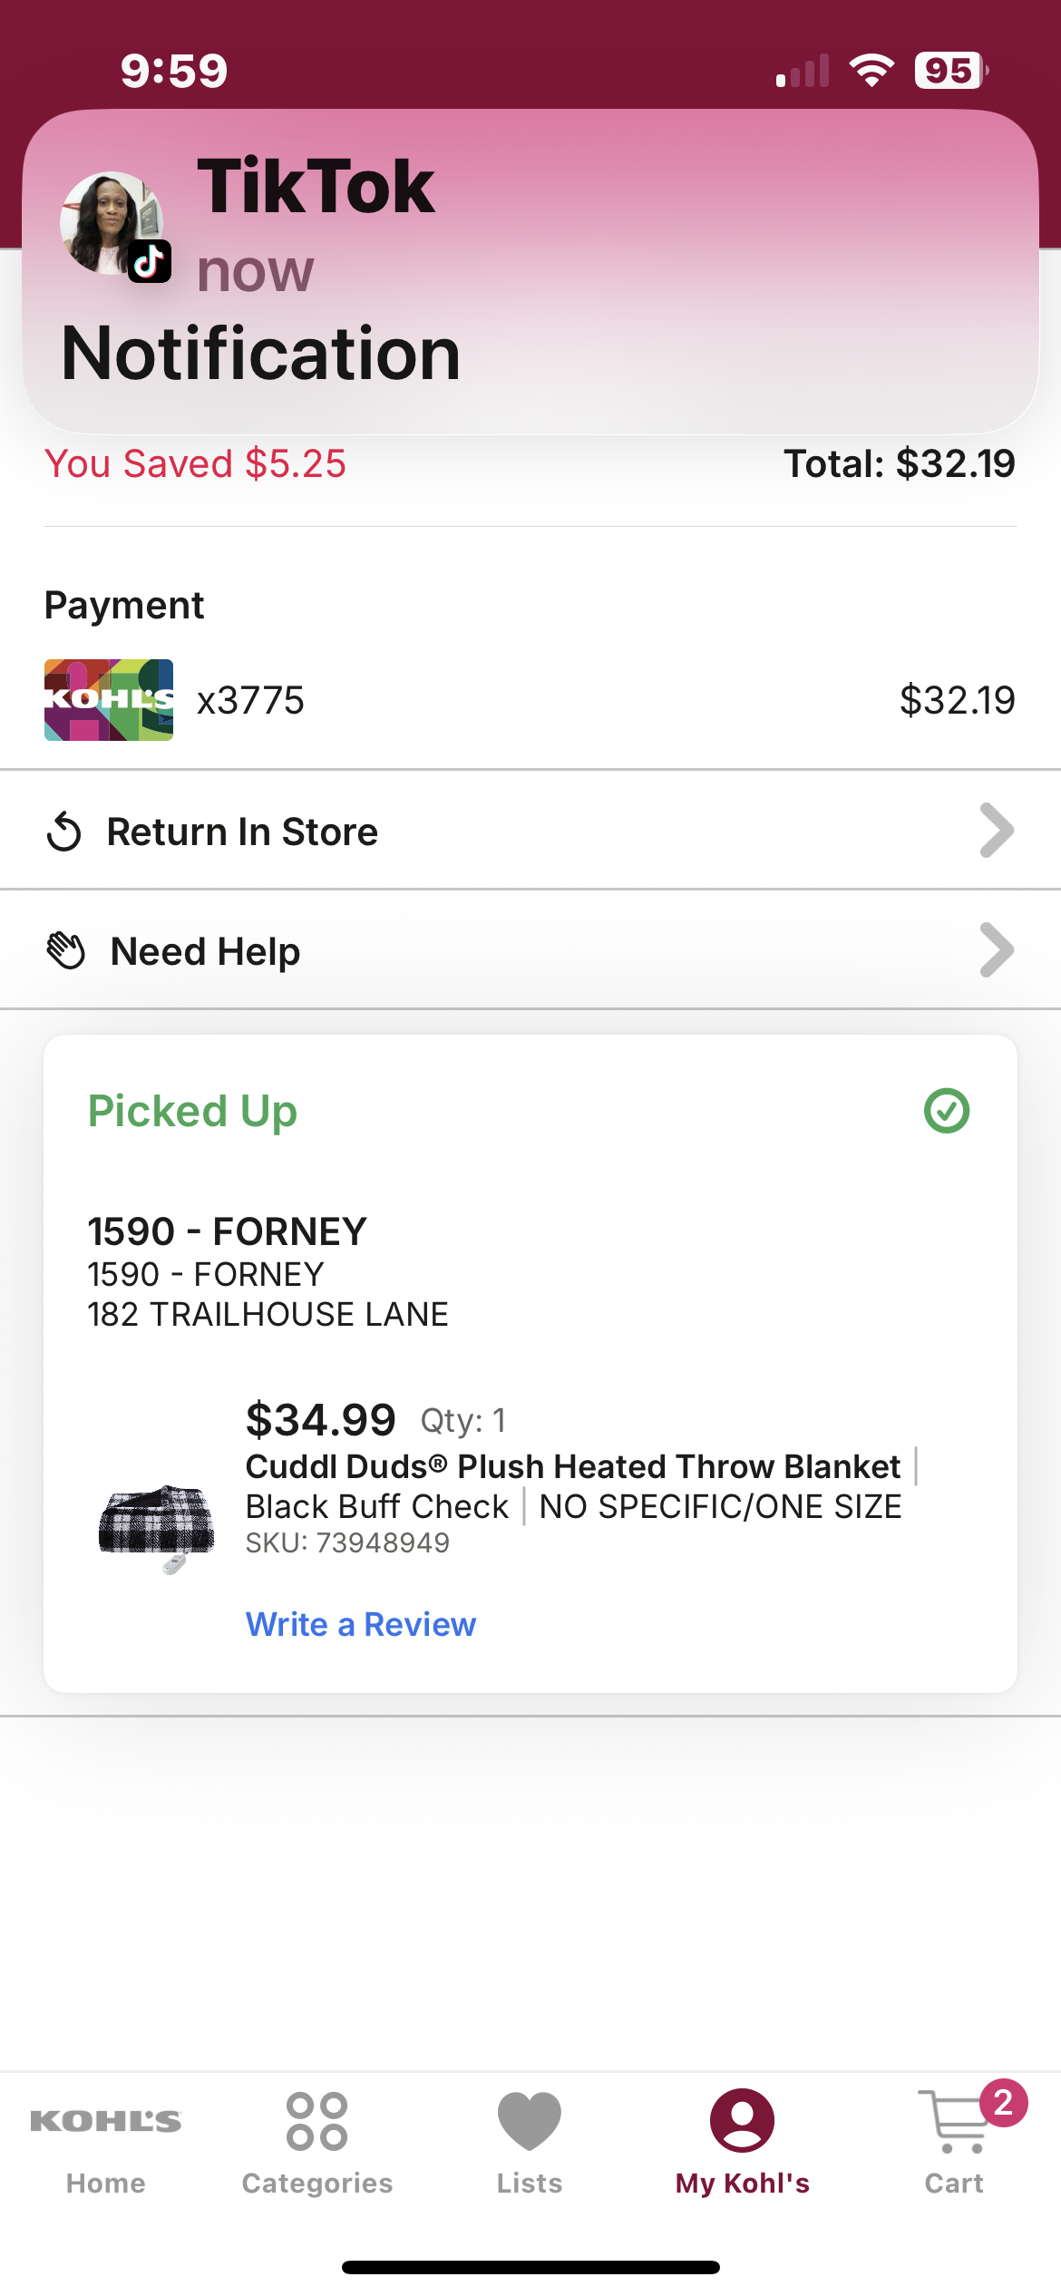The width and height of the screenshot is (1061, 2296).
Task: Tap the home indicator bar
Action: pos(530,2267)
